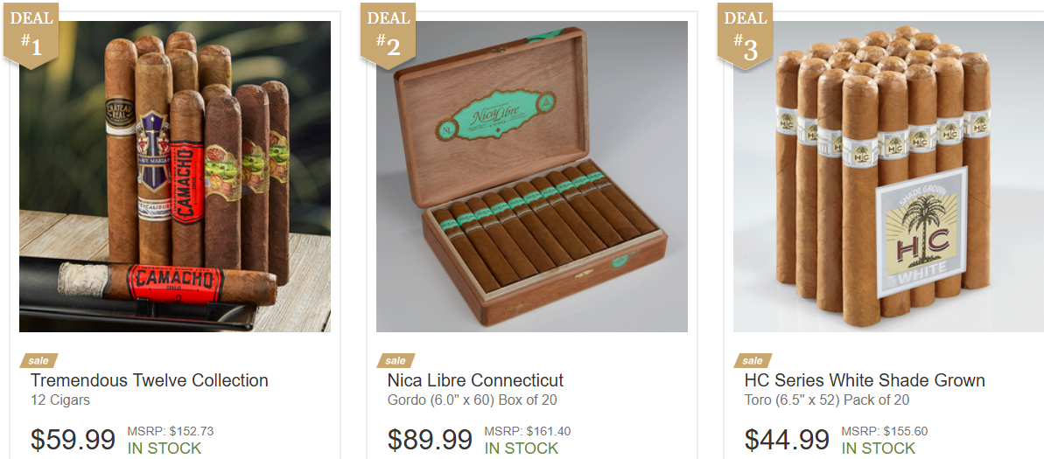Click the $44.99 price
Image resolution: width=1044 pixels, height=459 pixels.
[x=787, y=440]
